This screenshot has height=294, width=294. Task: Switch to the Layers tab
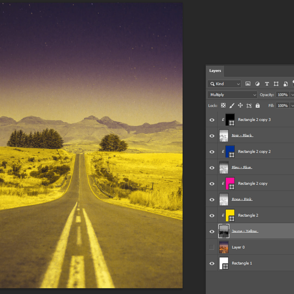(x=215, y=71)
